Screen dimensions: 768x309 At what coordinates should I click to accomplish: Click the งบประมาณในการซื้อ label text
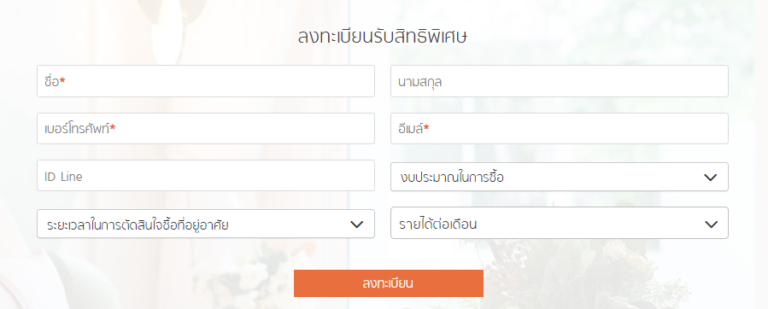[x=452, y=178]
